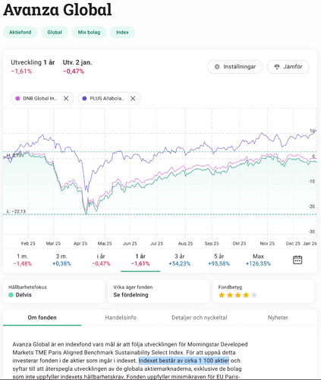The width and height of the screenshot is (321, 380).
Task: Click the purple PLUS Allabolag color dot
Action: tap(84, 99)
